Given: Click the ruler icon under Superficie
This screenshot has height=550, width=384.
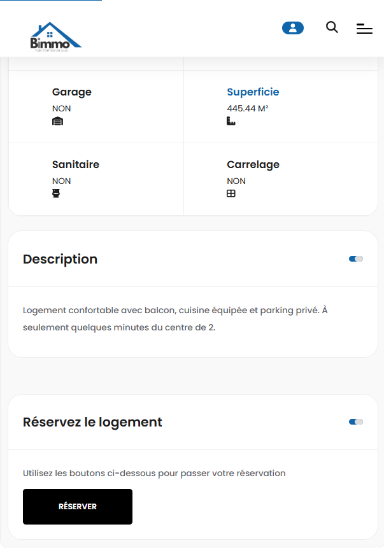Looking at the screenshot, I should point(231,121).
